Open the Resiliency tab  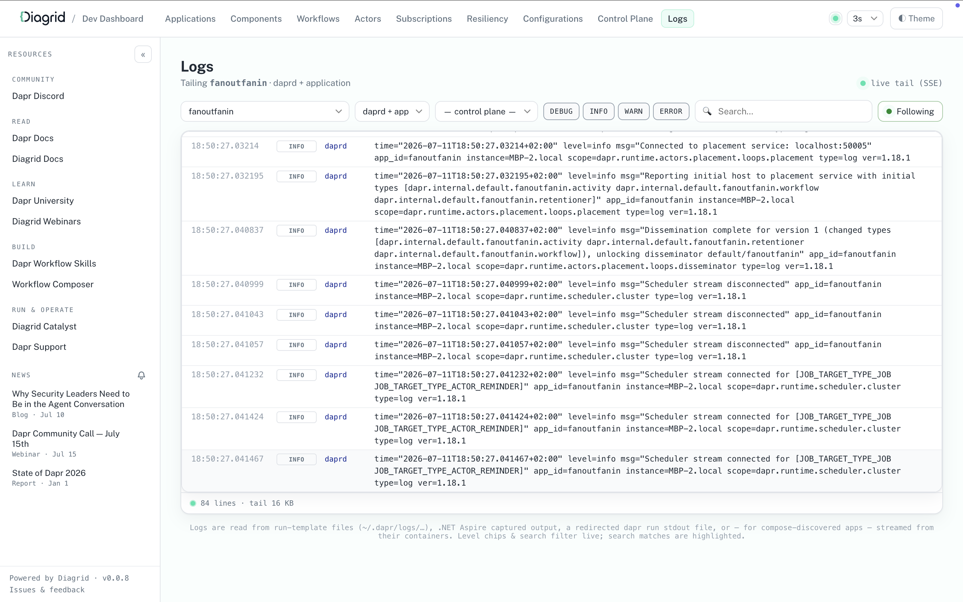point(487,19)
